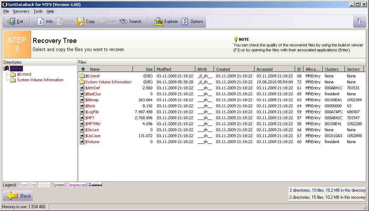Image resolution: width=369 pixels, height=211 pixels.
Task: Sort by Alloca... column header
Action: tap(313, 69)
